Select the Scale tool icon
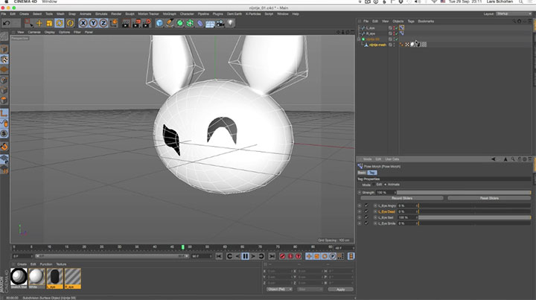 click(x=50, y=23)
